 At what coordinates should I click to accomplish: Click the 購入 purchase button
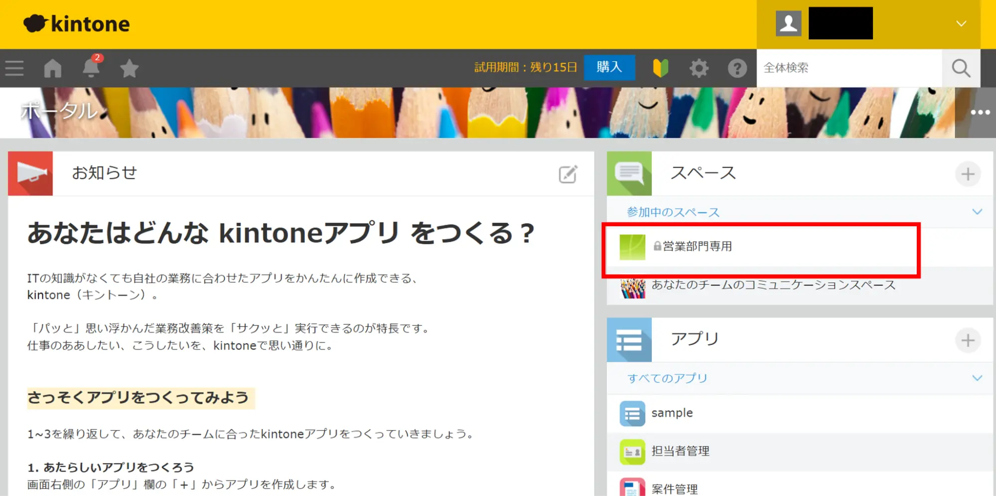609,67
